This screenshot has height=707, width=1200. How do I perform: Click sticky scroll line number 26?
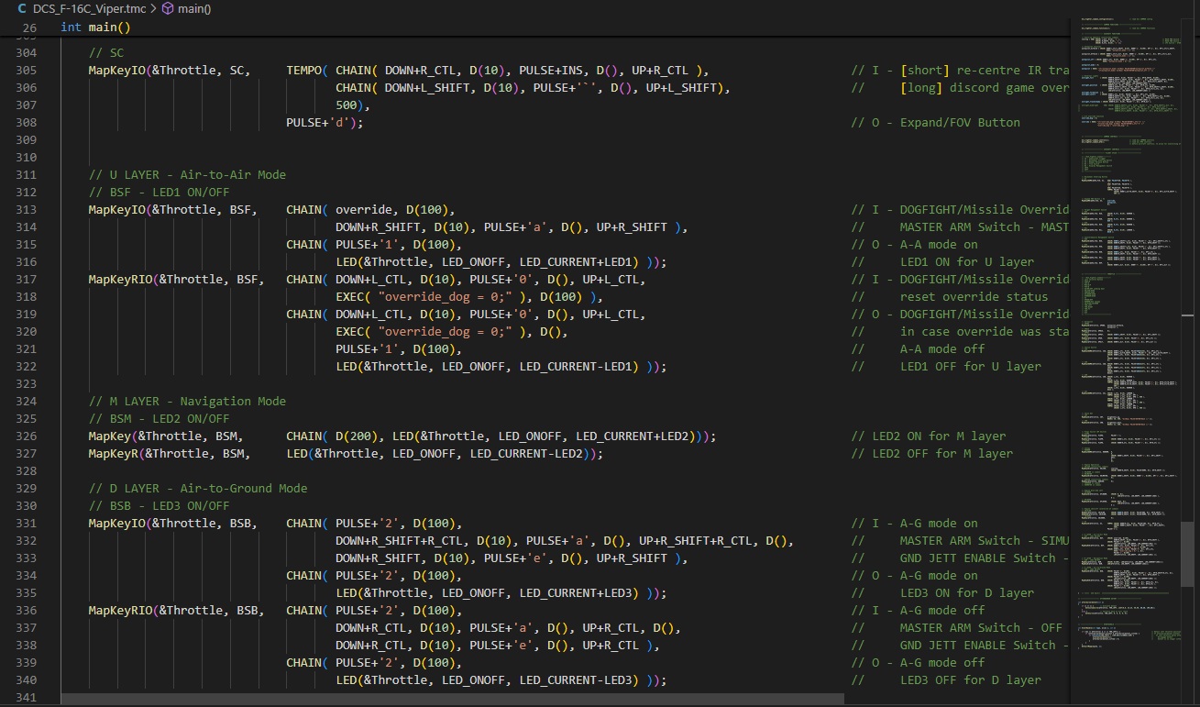pos(29,28)
